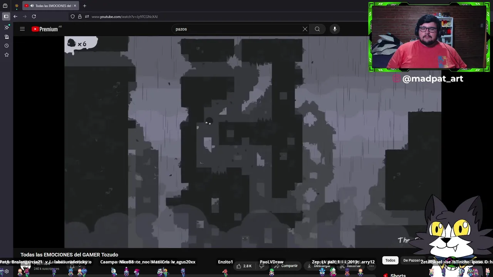The height and width of the screenshot is (277, 493).
Task: Start voice search with microphone
Action: pos(335,29)
